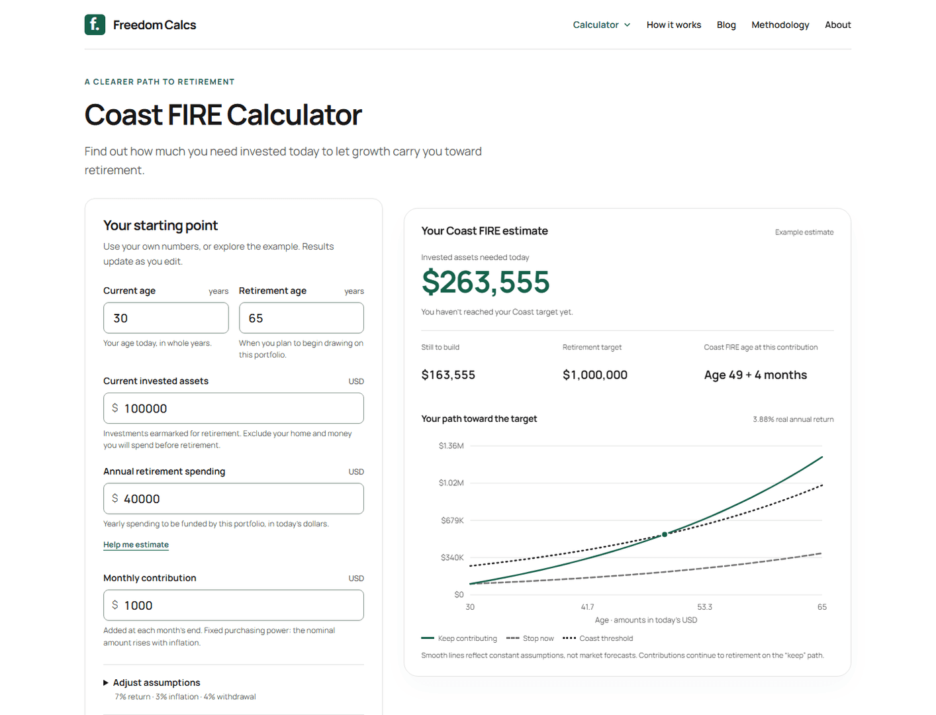Screen dimensions: 936x715
Task: Click the $1.36M axis label
Action: [x=451, y=446]
